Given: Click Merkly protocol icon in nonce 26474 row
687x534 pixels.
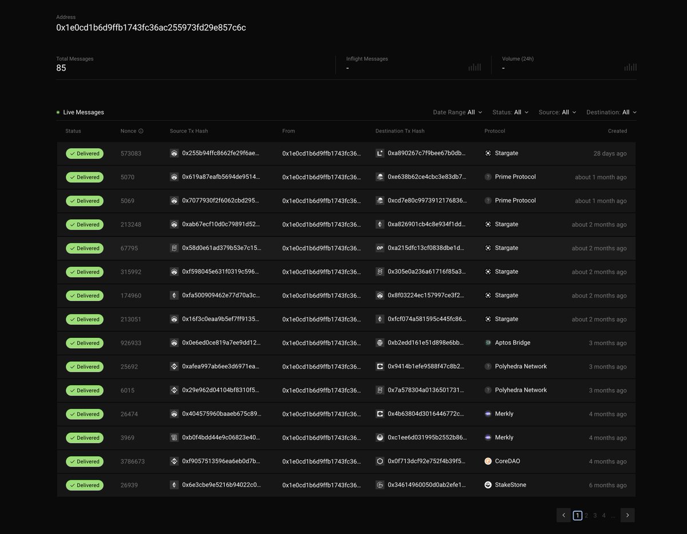Looking at the screenshot, I should tap(488, 414).
